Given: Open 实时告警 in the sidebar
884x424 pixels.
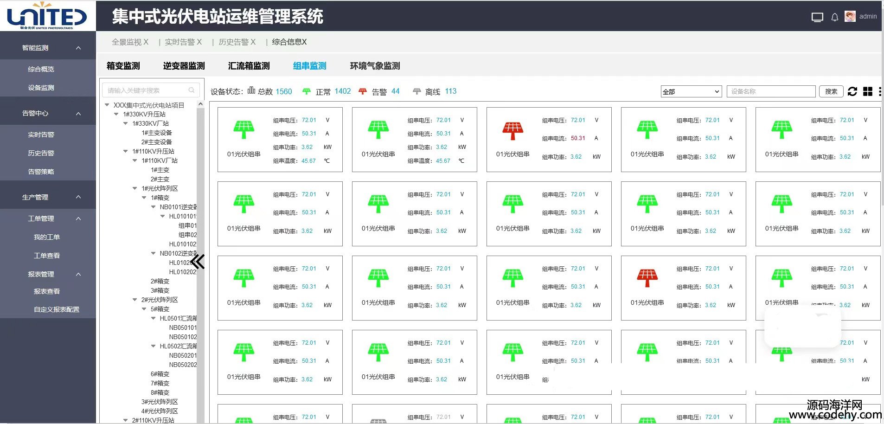Looking at the screenshot, I should (41, 135).
